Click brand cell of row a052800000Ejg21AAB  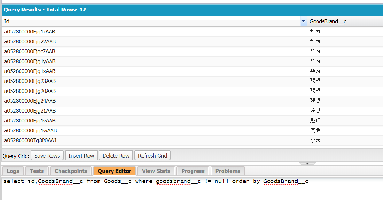[x=345, y=111]
